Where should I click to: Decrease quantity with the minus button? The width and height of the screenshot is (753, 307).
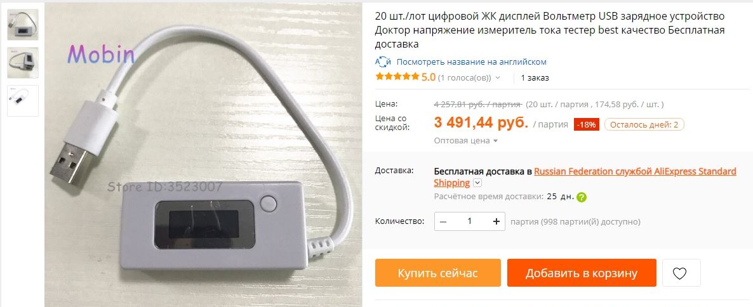443,221
